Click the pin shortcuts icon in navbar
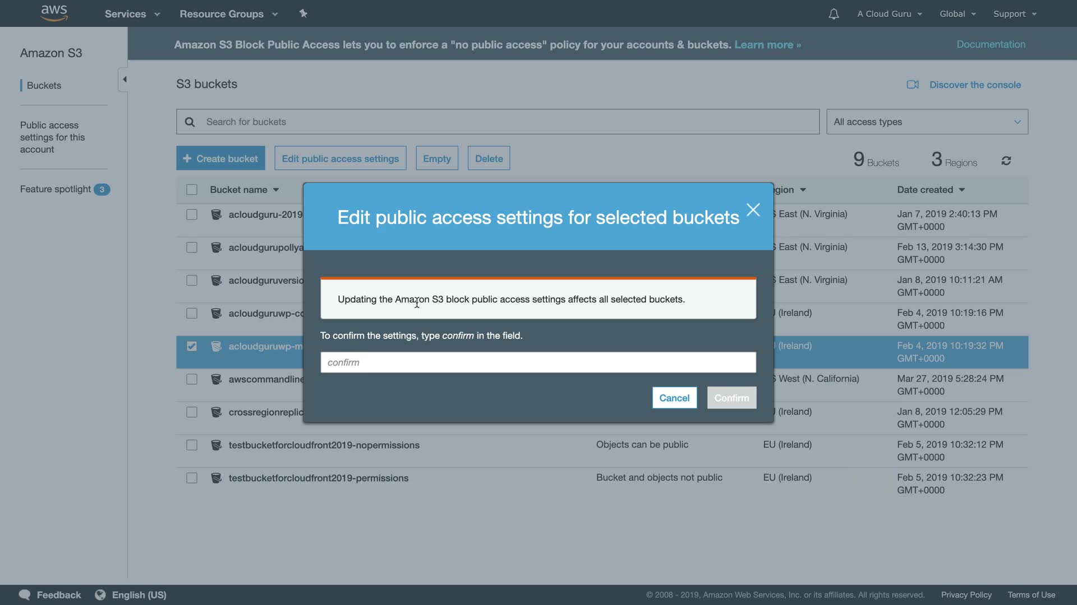This screenshot has width=1077, height=605. click(303, 13)
